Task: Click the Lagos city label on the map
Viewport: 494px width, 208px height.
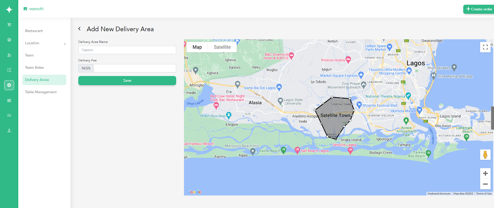Action: click(416, 63)
